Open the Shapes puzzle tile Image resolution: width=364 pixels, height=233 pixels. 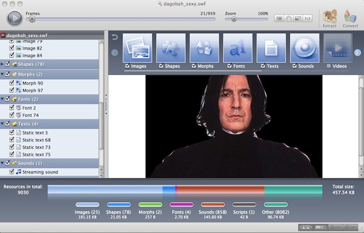[x=171, y=48]
